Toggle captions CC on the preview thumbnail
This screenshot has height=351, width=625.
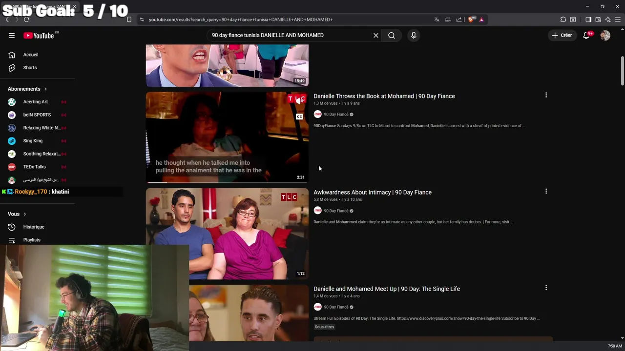(x=299, y=117)
